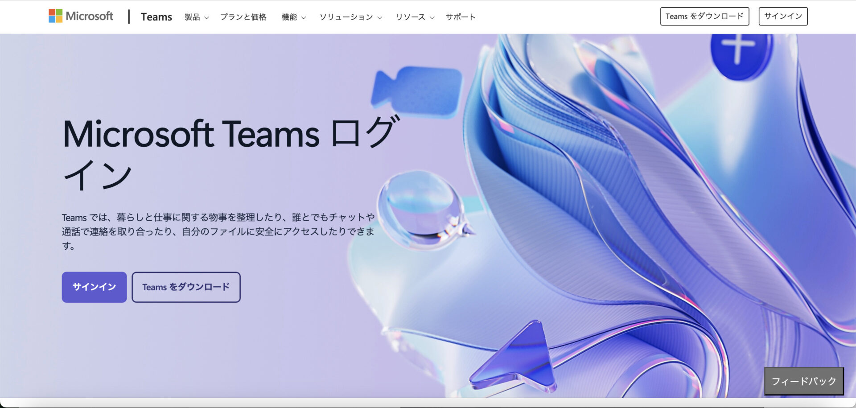Expand the 製品 dropdown chevron
856x408 pixels.
[206, 18]
